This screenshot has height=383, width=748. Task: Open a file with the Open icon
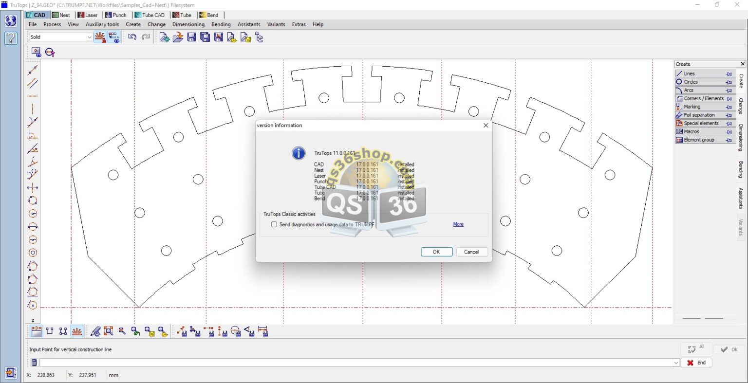pos(178,37)
